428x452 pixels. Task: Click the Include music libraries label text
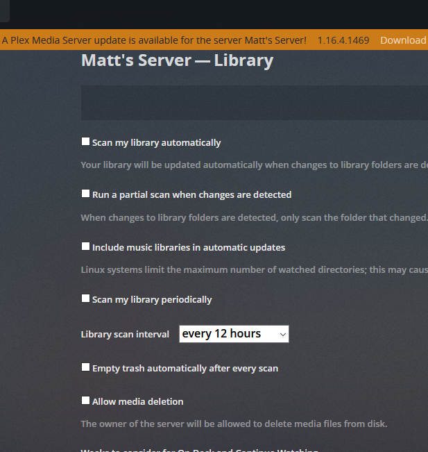coord(189,247)
